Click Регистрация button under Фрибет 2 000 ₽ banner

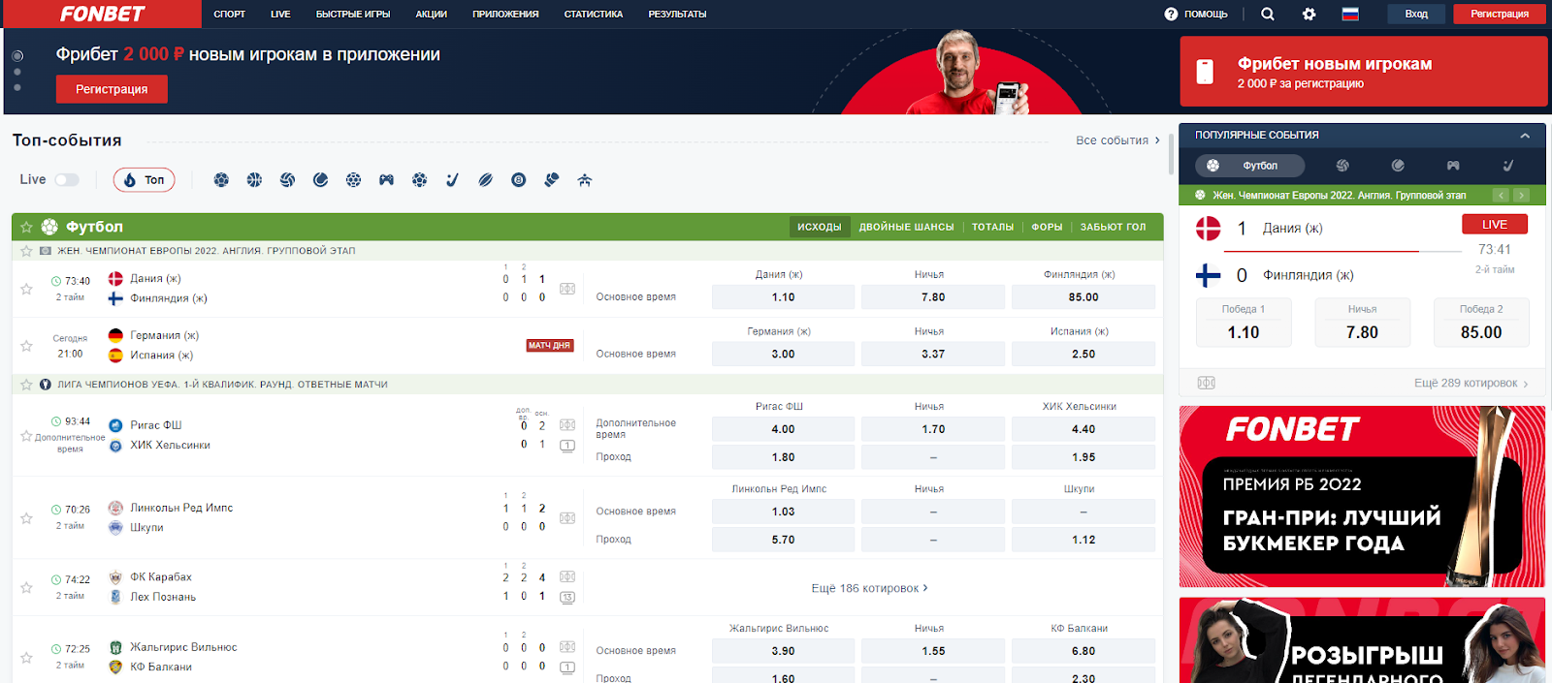point(112,89)
